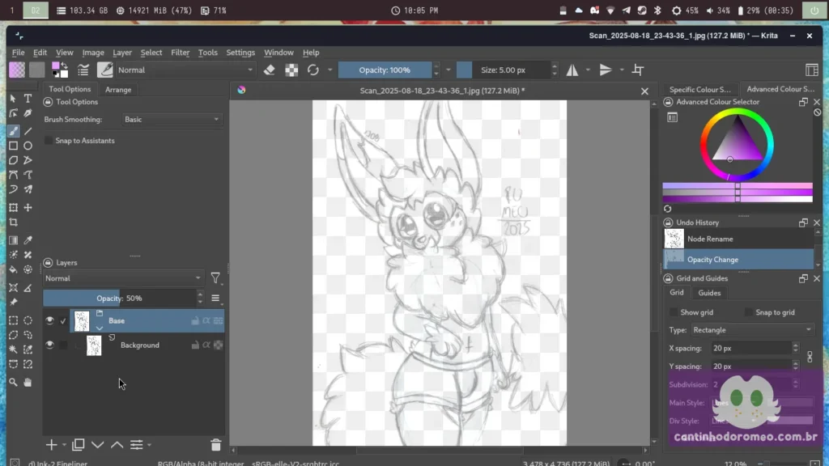
Task: Open the brush editor settings
Action: (83, 70)
